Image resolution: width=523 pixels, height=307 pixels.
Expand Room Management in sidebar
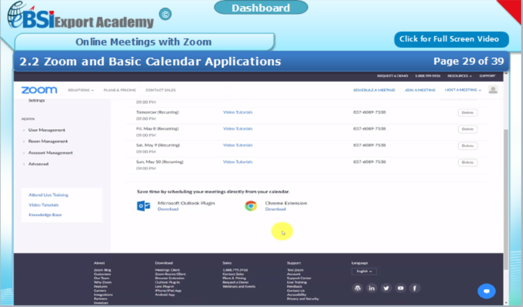(x=47, y=141)
